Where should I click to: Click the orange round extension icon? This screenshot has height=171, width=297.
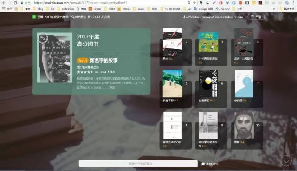[240, 3]
